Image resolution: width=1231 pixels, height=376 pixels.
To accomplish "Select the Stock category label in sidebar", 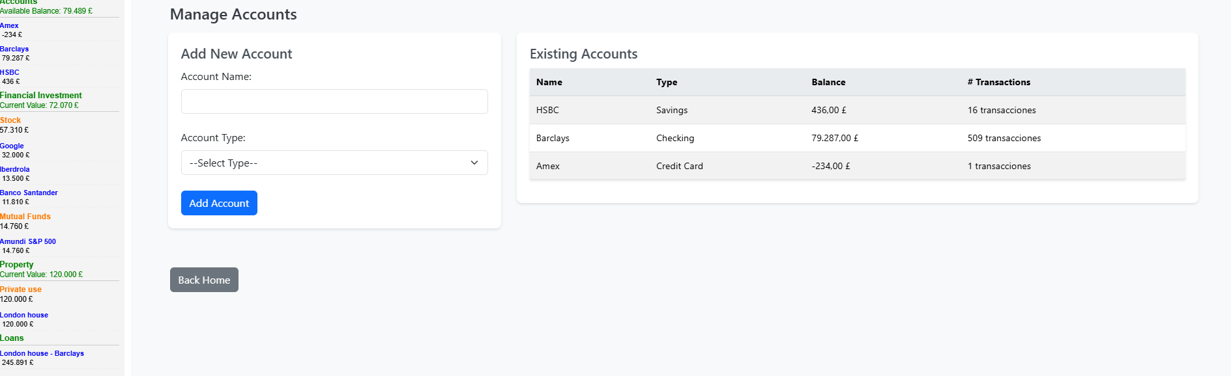I will [x=10, y=120].
